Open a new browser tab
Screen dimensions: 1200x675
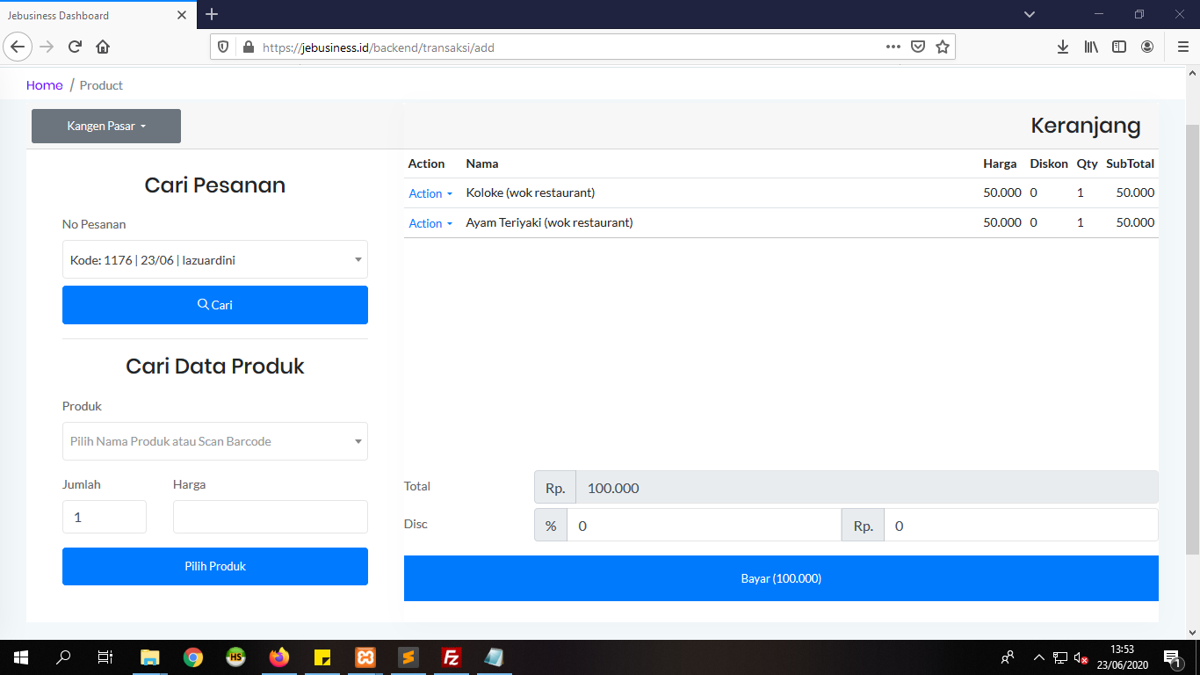[212, 14]
